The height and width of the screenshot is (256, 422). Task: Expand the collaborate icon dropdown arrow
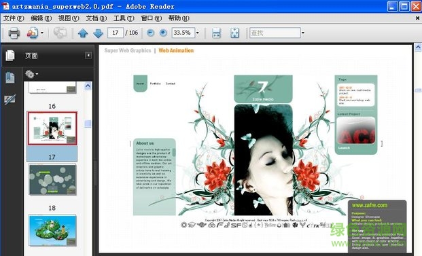click(x=42, y=33)
